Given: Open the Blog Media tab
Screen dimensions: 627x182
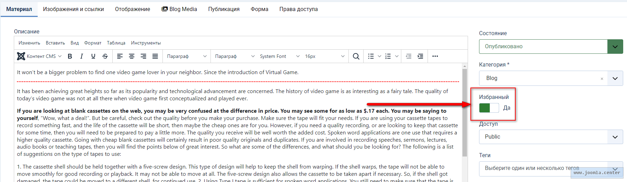Looking at the screenshot, I should (x=179, y=9).
